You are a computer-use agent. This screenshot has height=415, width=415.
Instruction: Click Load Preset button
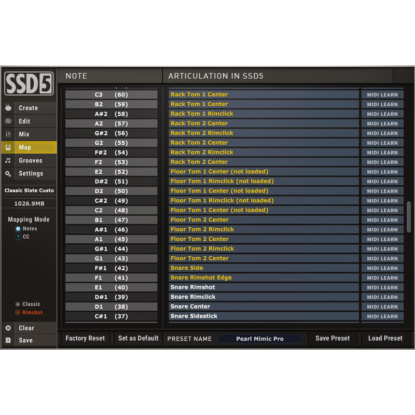click(x=385, y=338)
